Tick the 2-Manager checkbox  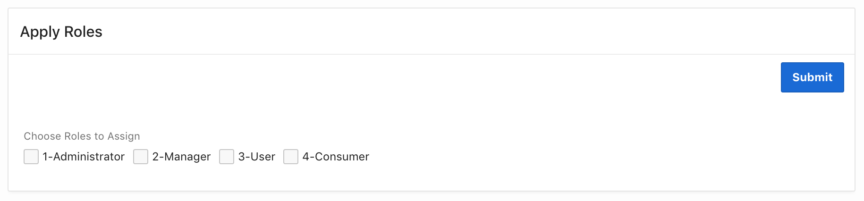141,157
